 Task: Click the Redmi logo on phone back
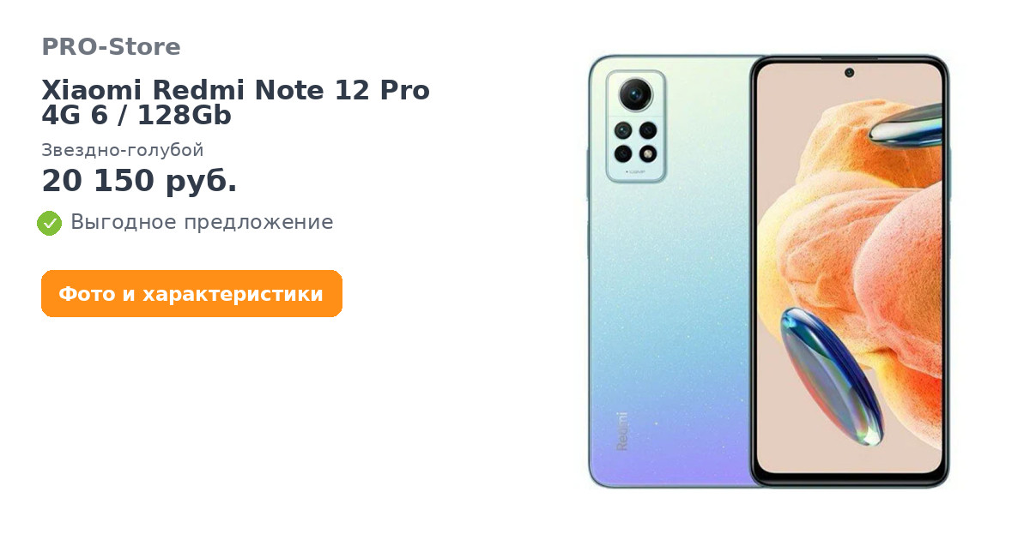tap(622, 431)
